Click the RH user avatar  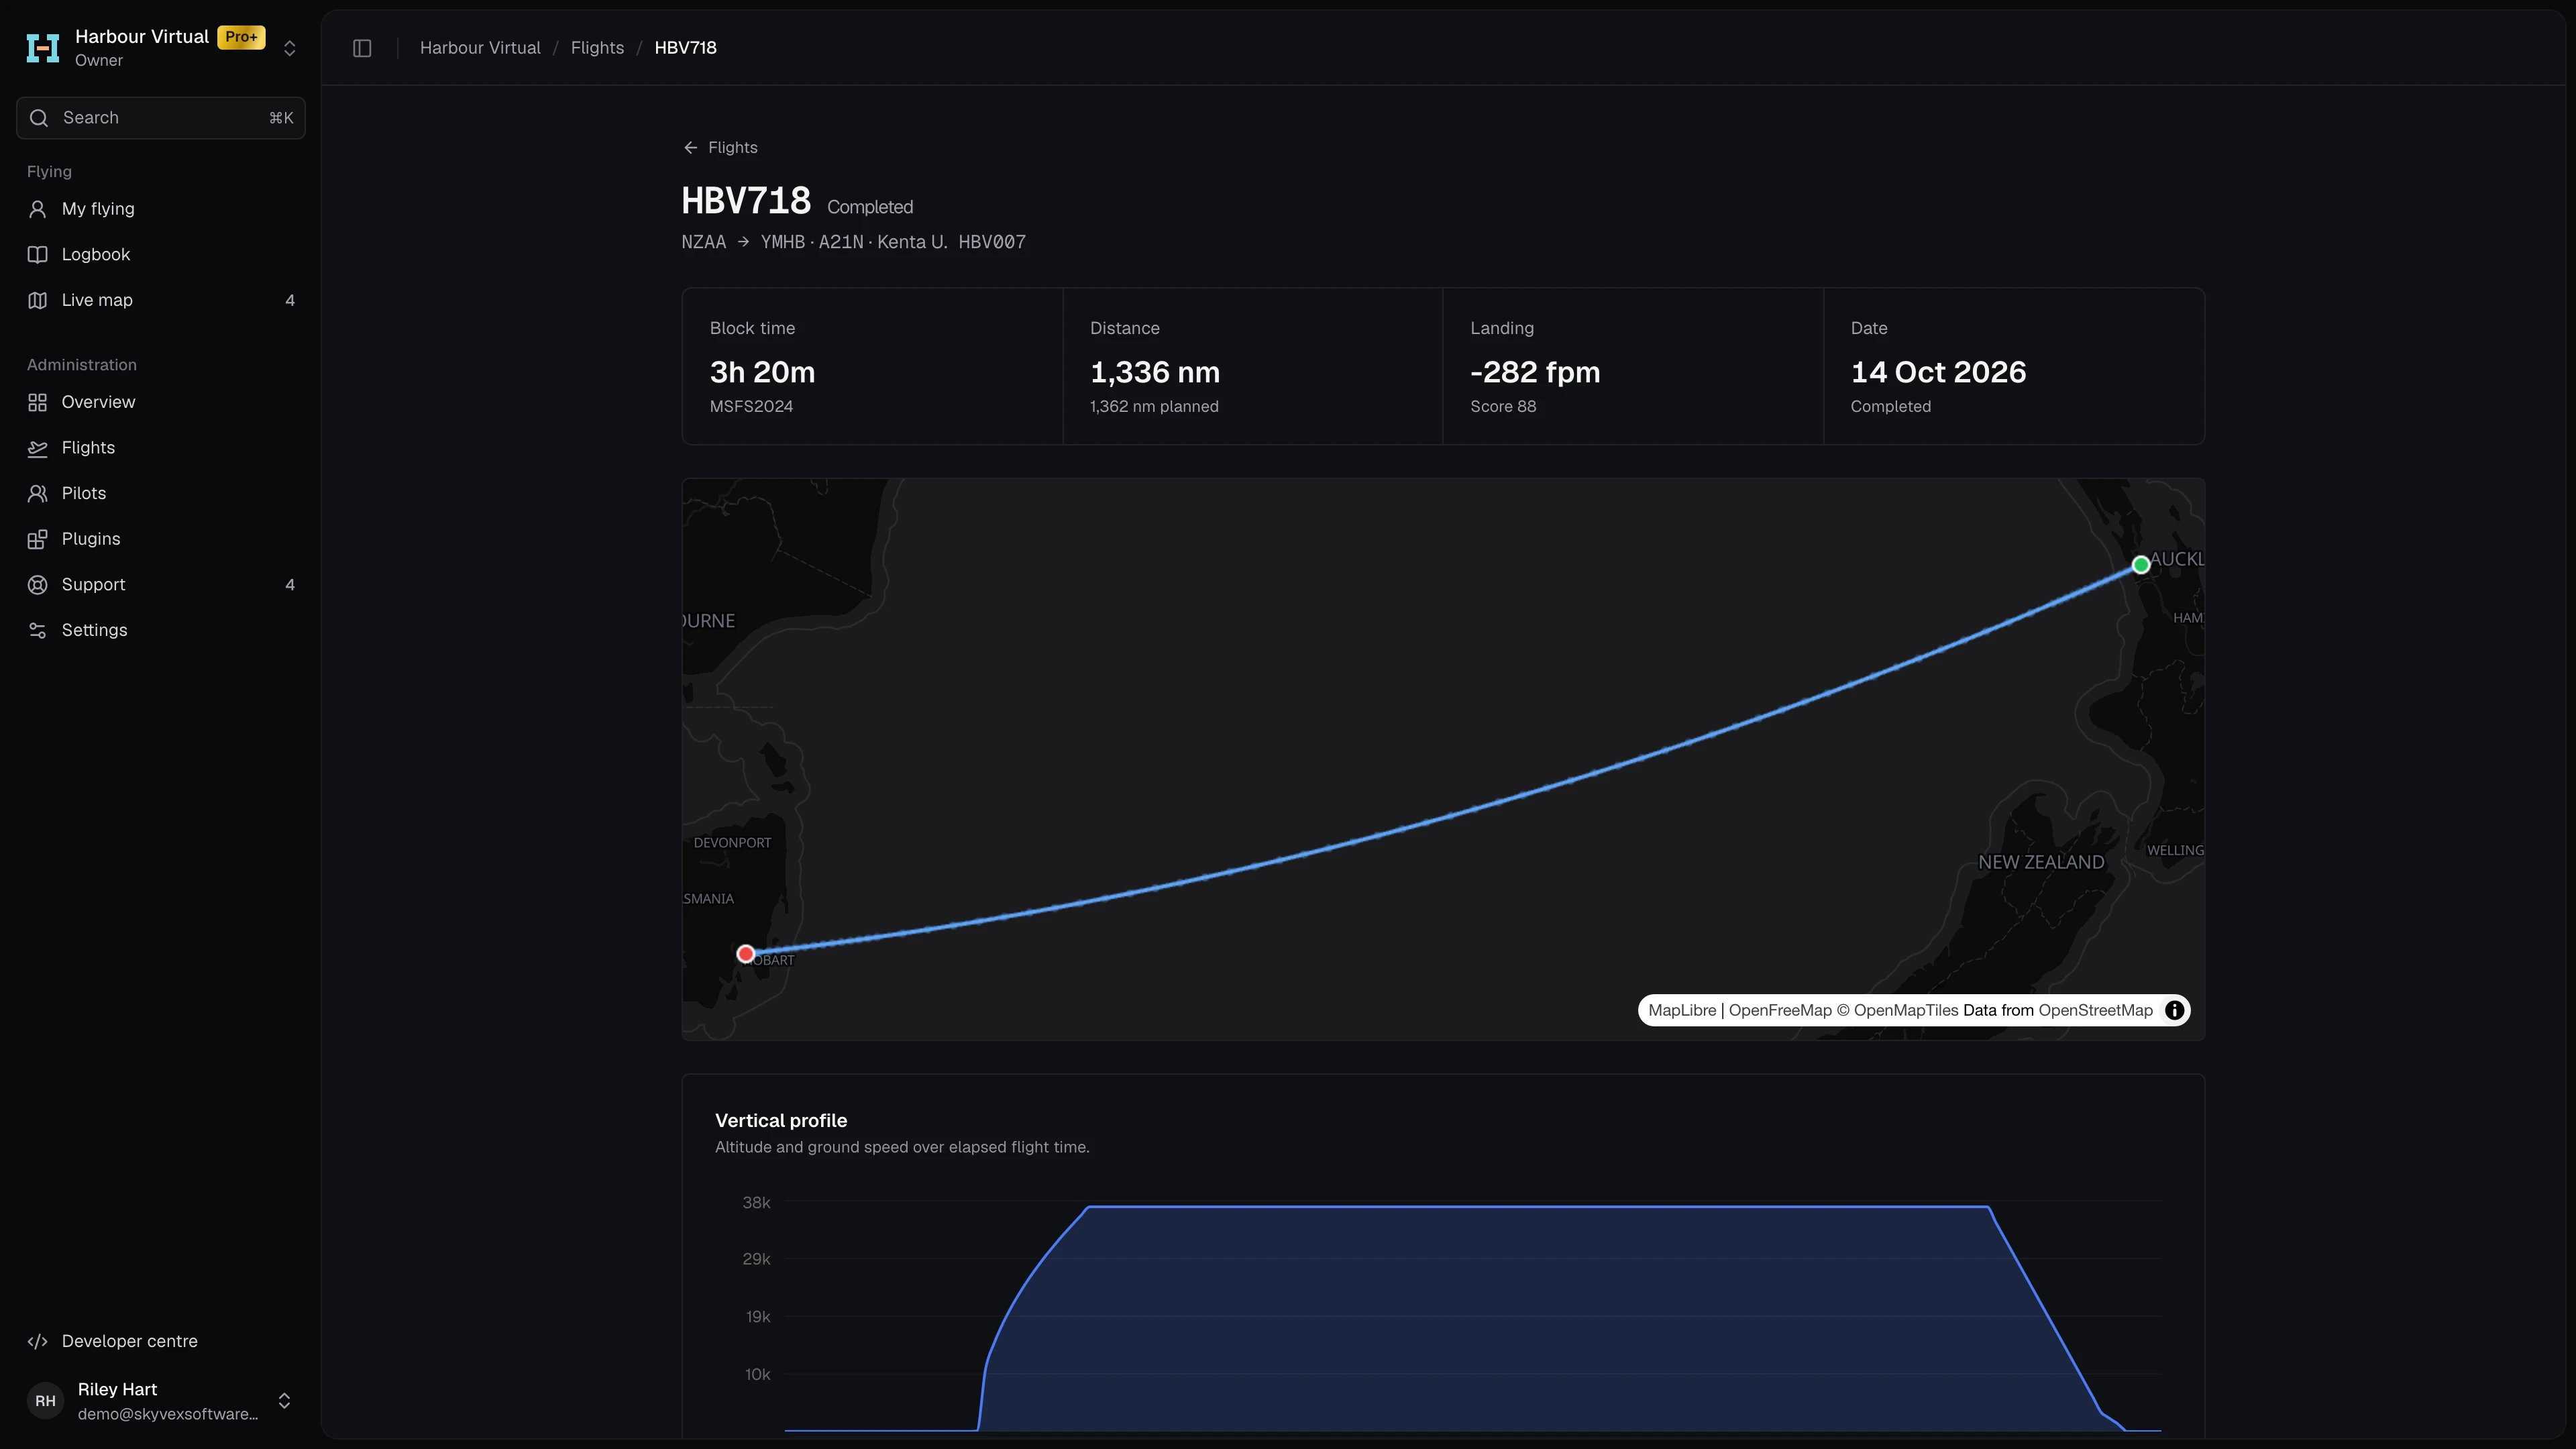pyautogui.click(x=46, y=1401)
